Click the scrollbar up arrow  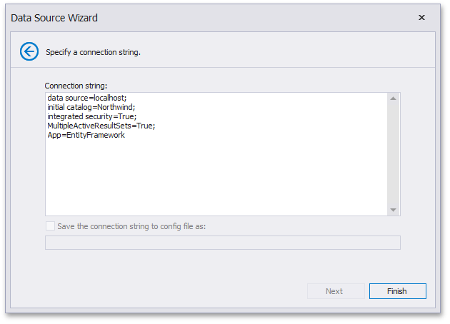click(x=394, y=98)
